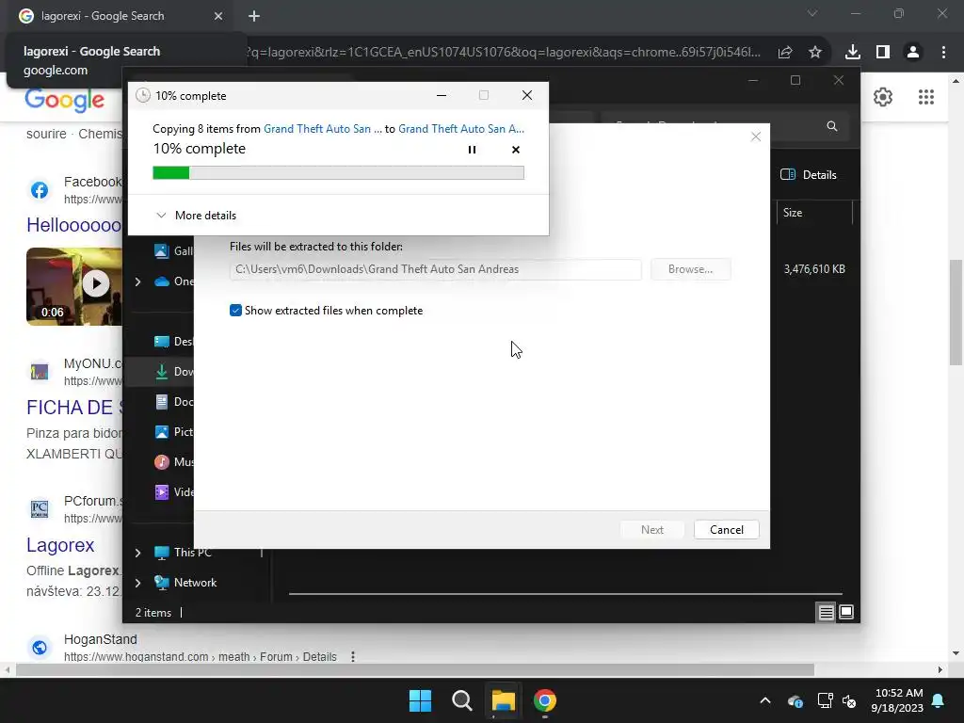
Task: Toggle the Details pane in File Explorer
Action: point(808,174)
